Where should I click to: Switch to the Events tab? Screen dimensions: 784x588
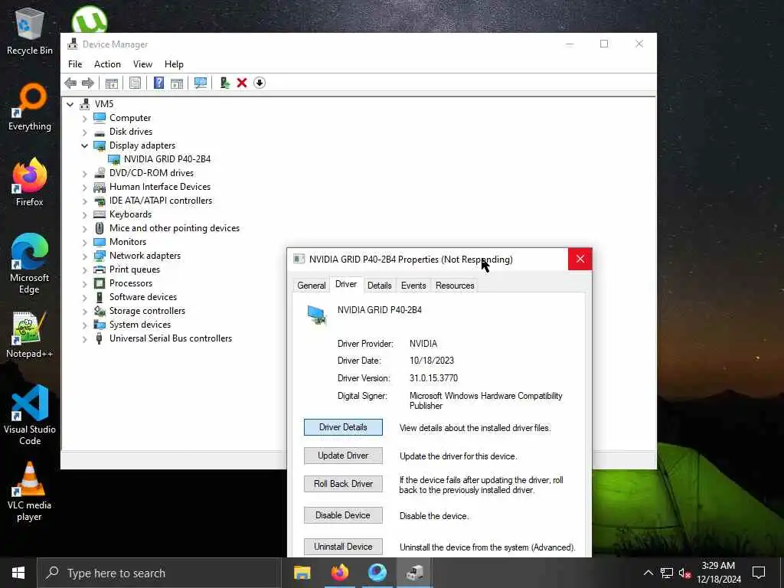(413, 286)
